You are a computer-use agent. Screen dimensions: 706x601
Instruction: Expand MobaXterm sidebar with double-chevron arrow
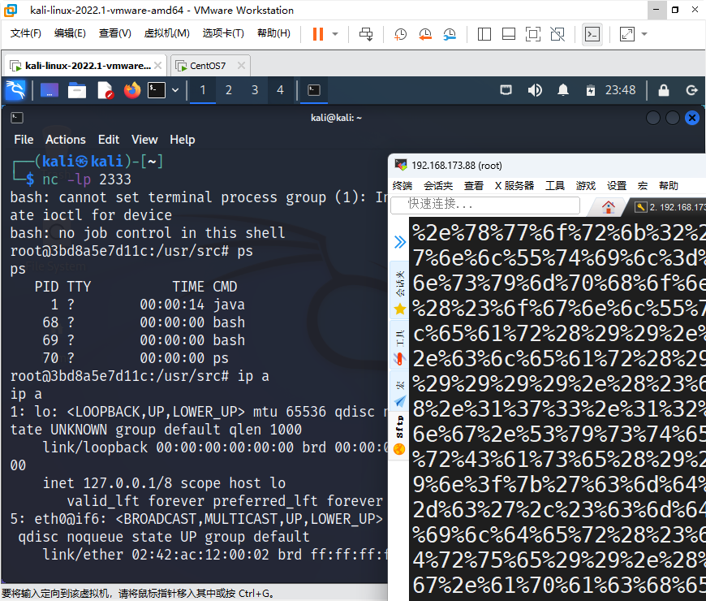(399, 241)
